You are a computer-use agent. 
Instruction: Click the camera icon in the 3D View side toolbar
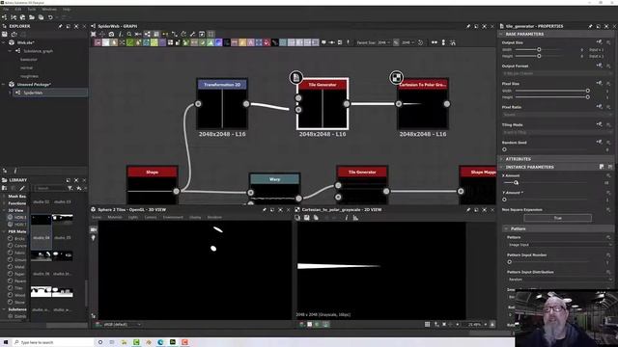click(94, 229)
